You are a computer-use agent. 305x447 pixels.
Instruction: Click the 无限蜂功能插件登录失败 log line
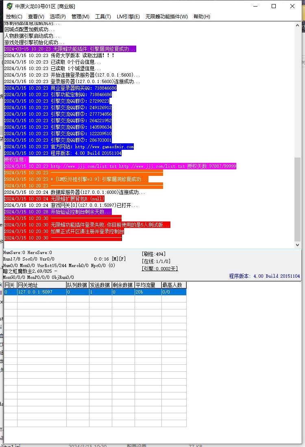[87, 225]
